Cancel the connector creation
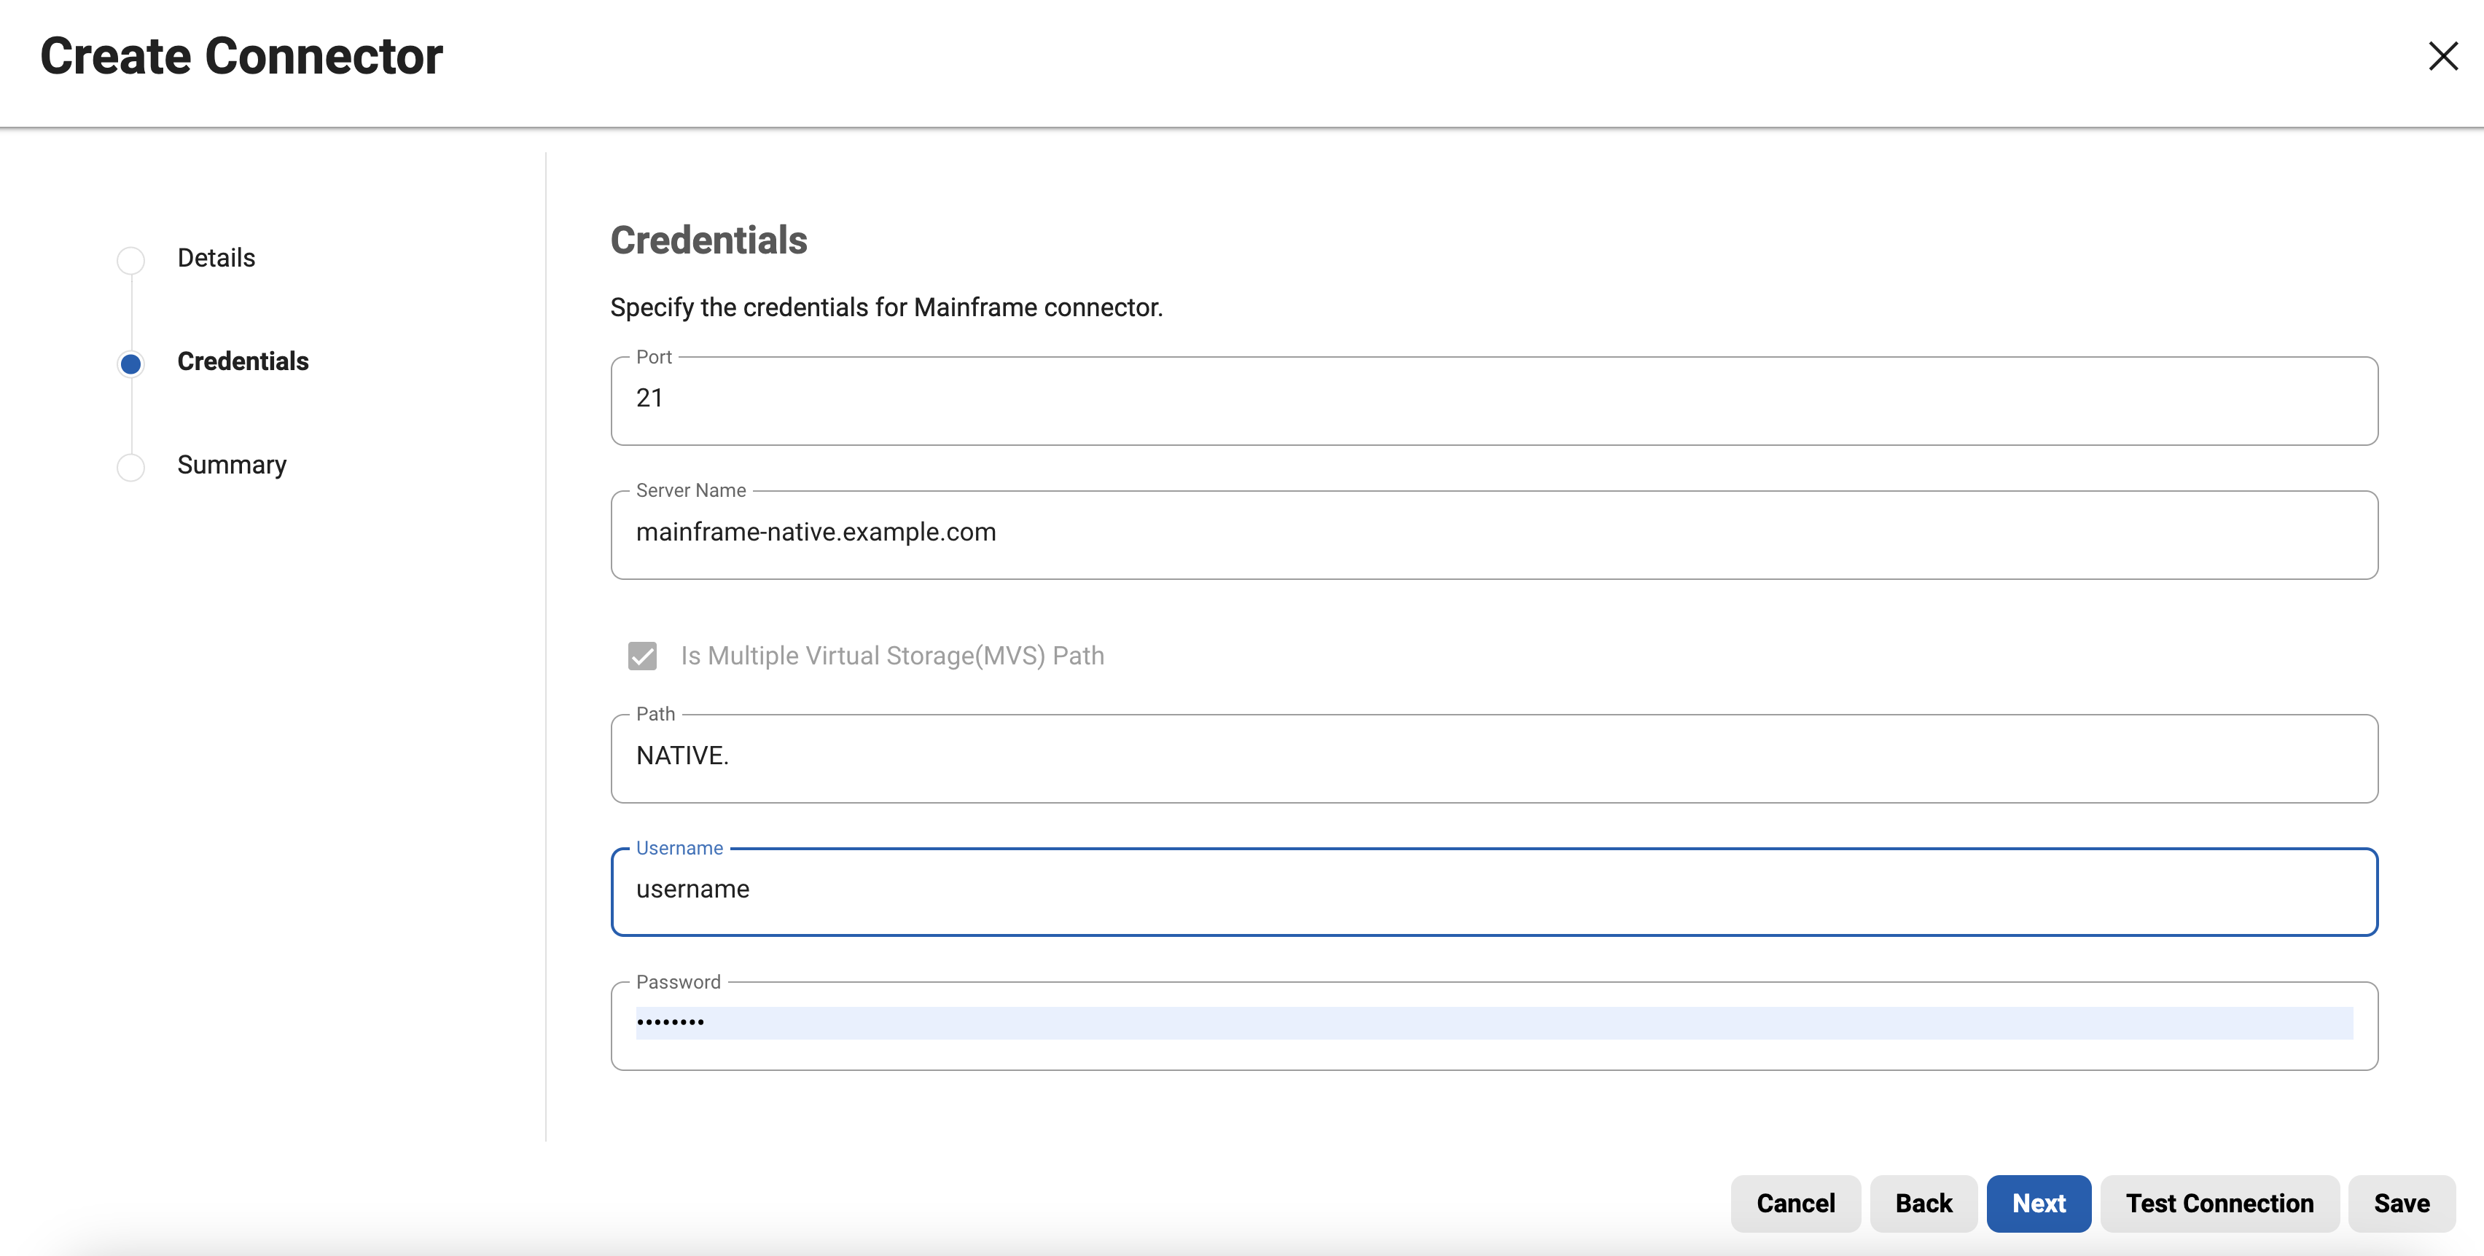Viewport: 2484px width, 1256px height. click(x=1794, y=1203)
